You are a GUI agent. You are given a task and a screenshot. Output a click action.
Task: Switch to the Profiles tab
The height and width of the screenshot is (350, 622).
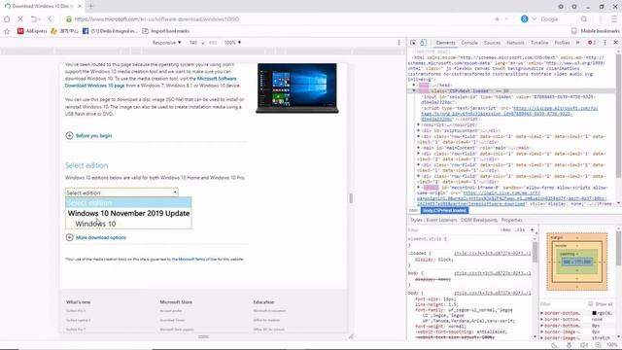coord(562,43)
